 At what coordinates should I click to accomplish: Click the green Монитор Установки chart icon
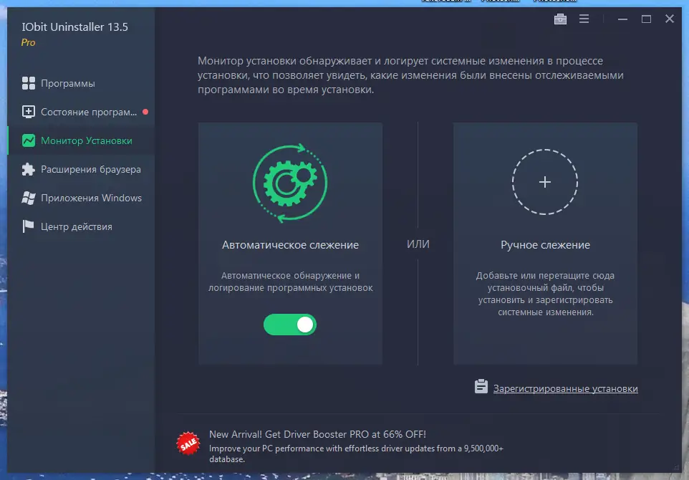tap(29, 140)
